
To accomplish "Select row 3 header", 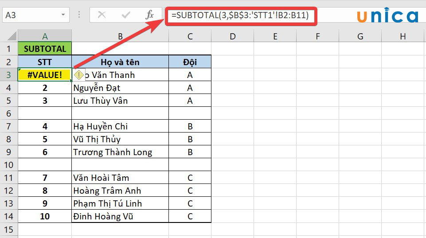I will coord(9,75).
